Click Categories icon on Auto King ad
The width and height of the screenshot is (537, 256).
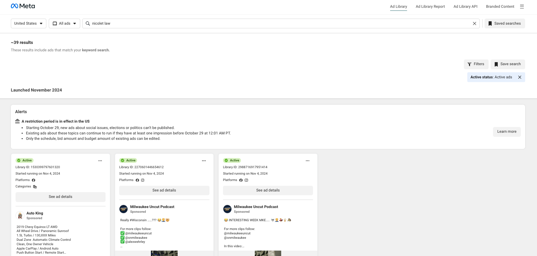click(x=35, y=187)
